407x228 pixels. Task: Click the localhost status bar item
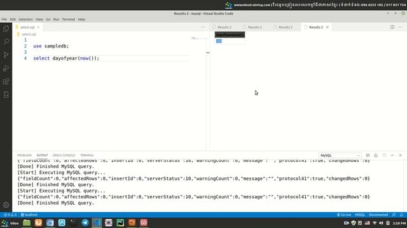[29, 215]
